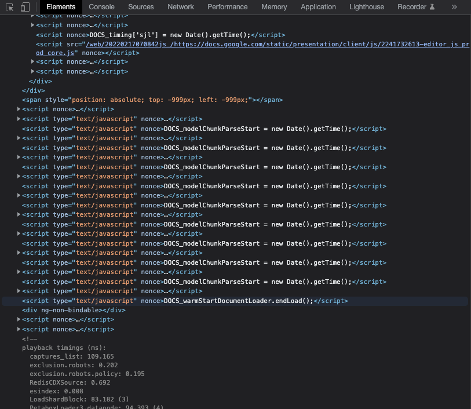Click "LoadShardBlock: 83.182 (3)" text
The image size is (471, 409).
pos(79,399)
